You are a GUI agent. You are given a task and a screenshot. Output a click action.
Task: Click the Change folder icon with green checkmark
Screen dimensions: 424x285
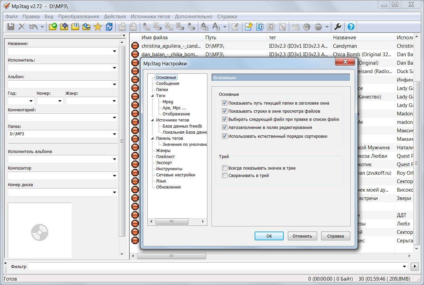53,27
